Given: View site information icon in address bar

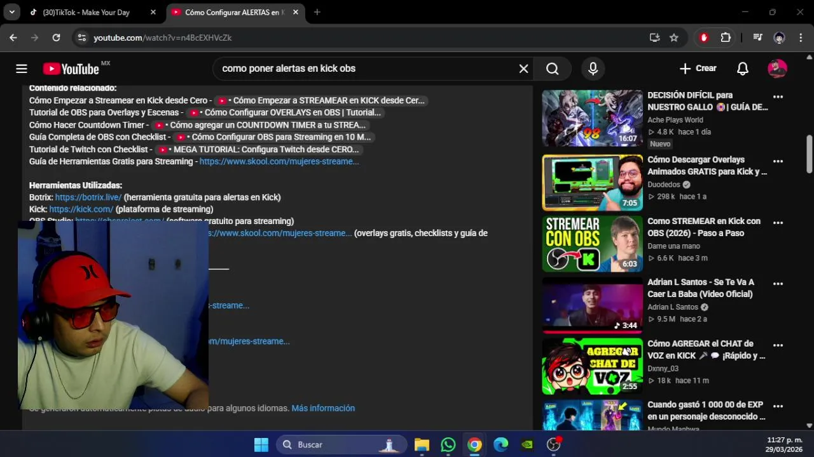Looking at the screenshot, I should tap(81, 37).
